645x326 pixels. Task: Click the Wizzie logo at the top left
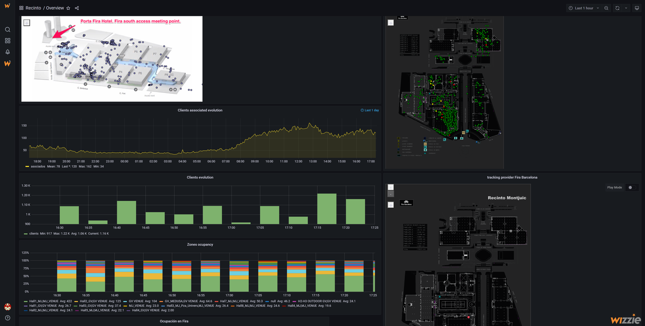(x=7, y=6)
